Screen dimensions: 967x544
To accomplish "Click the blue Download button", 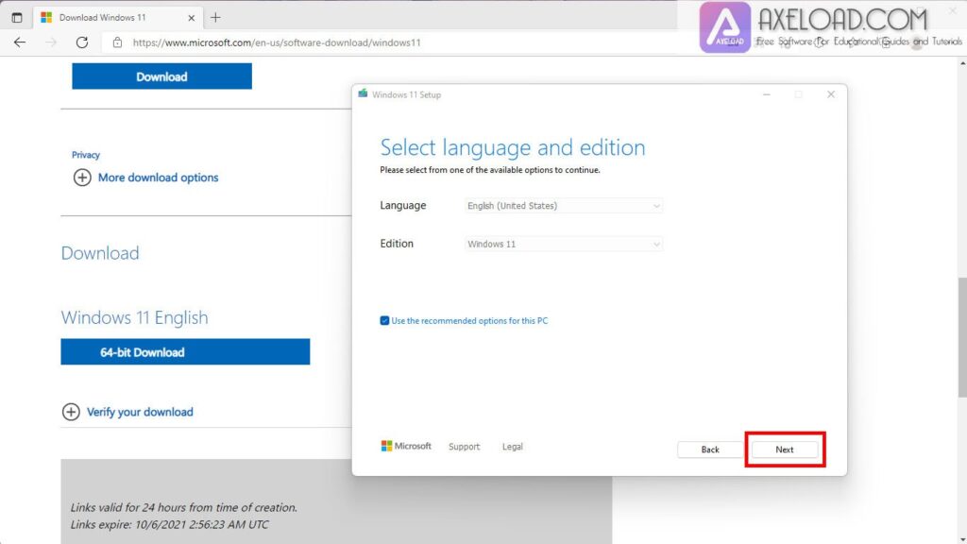I will (x=161, y=76).
